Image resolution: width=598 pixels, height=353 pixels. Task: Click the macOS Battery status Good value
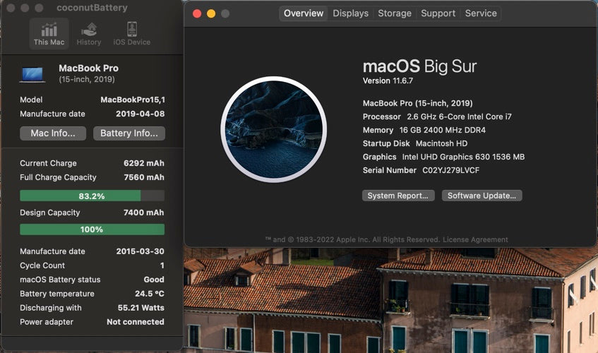[x=154, y=280]
